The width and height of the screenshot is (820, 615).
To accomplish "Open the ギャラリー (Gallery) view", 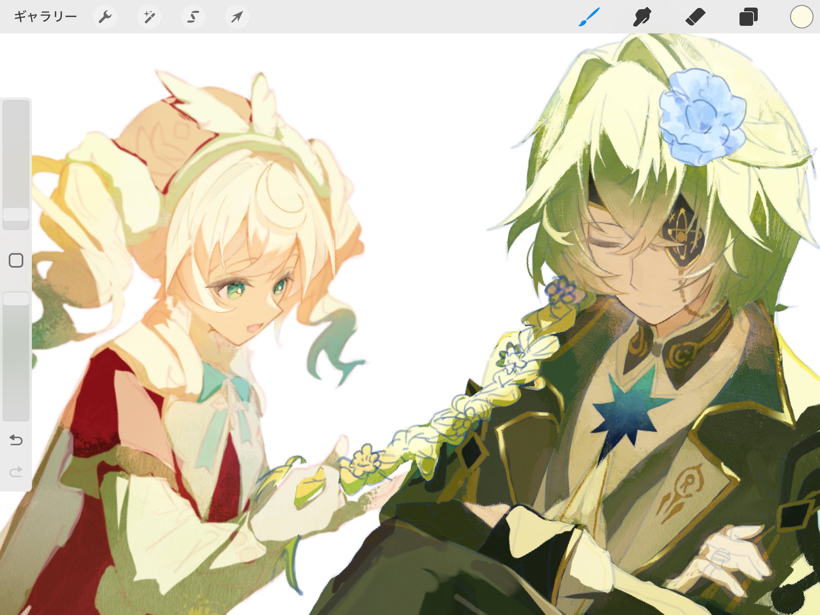I will (45, 17).
